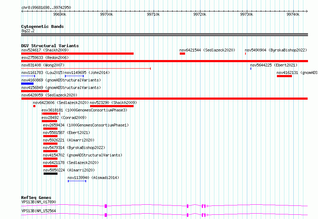Click the NM_017890 exon near 99700k

pyautogui.click(x=106, y=206)
